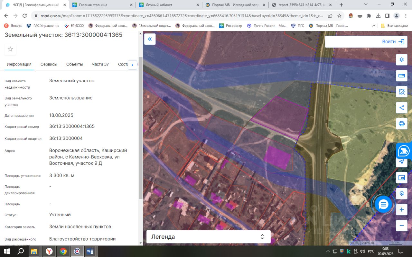Expand the Легенда panel
The image size is (412, 257).
[x=209, y=237]
